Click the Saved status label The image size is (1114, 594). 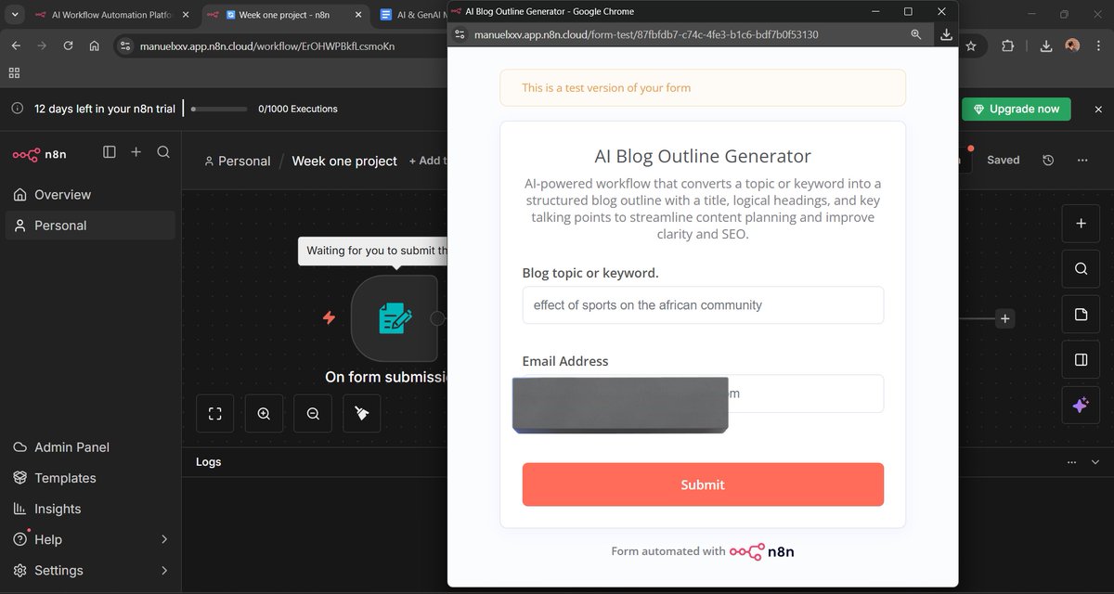(x=1003, y=160)
